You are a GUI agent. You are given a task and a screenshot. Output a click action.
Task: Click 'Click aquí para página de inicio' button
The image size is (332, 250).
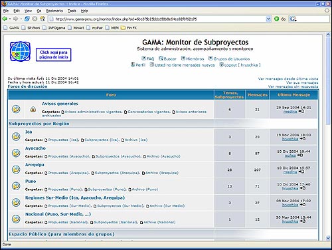point(54,55)
